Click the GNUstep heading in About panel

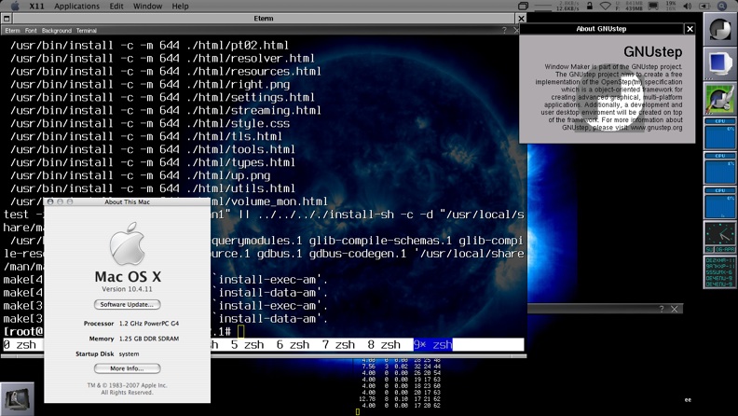click(653, 52)
